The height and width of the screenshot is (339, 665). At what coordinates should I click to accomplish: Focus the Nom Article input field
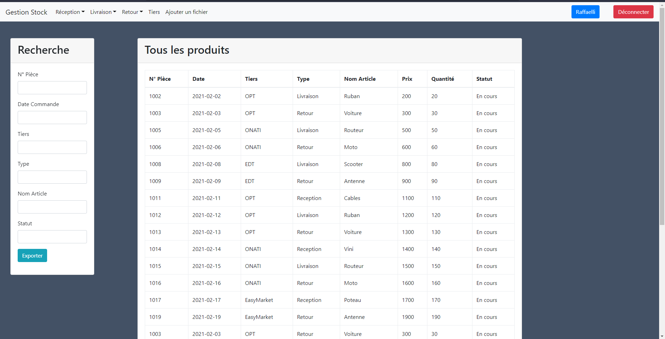52,207
